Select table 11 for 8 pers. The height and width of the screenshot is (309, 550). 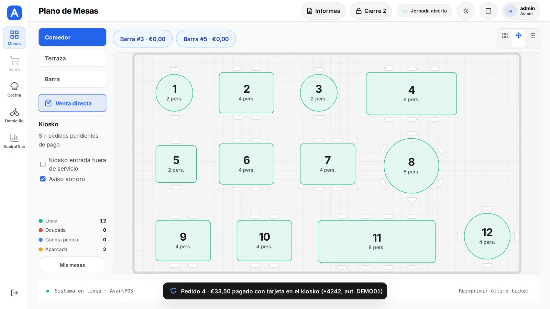click(377, 242)
